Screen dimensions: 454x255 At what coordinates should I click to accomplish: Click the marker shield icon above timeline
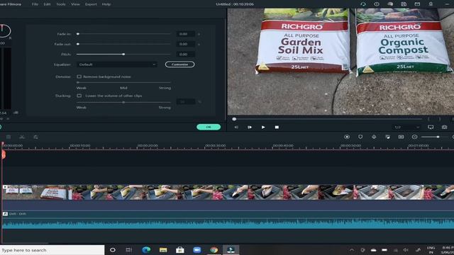[x=360, y=137]
